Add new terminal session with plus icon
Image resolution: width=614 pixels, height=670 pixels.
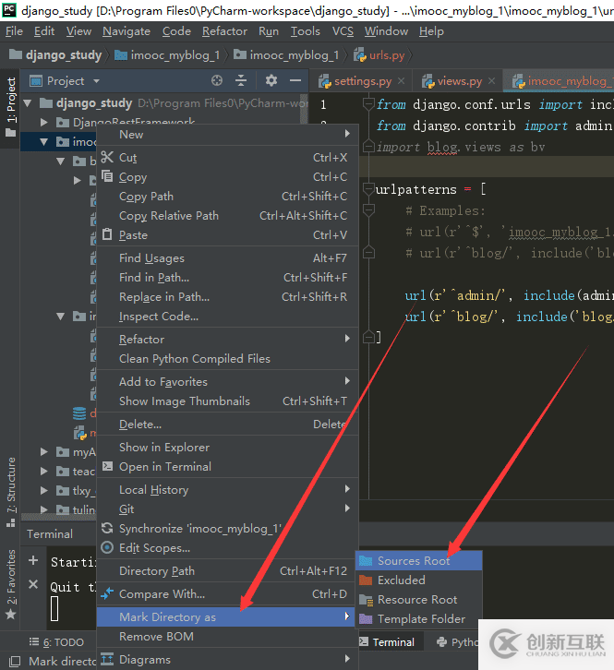coord(33,561)
